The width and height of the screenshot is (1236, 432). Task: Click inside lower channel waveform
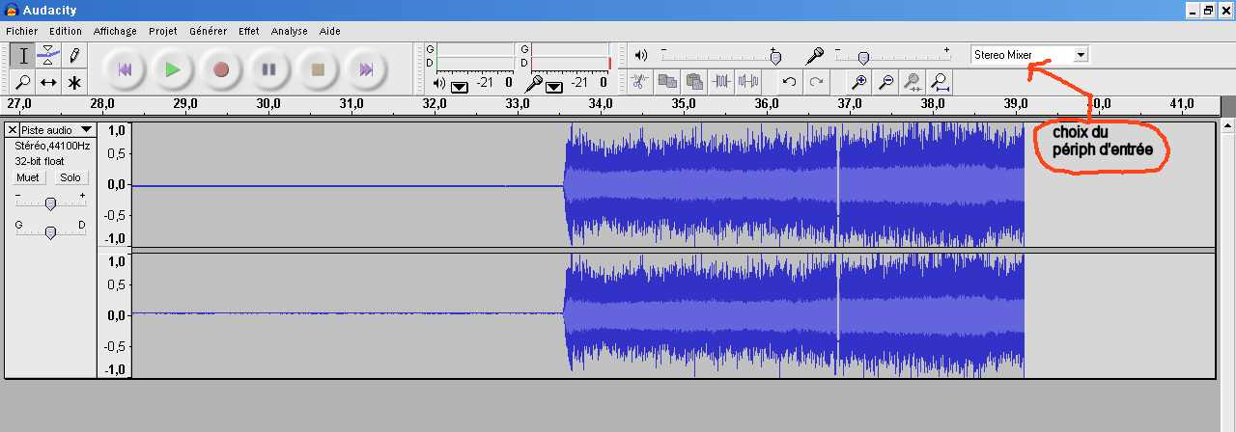click(672, 314)
